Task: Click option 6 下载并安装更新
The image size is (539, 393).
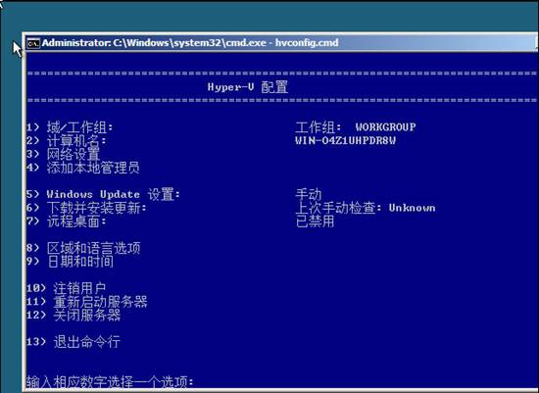Action: (x=86, y=208)
